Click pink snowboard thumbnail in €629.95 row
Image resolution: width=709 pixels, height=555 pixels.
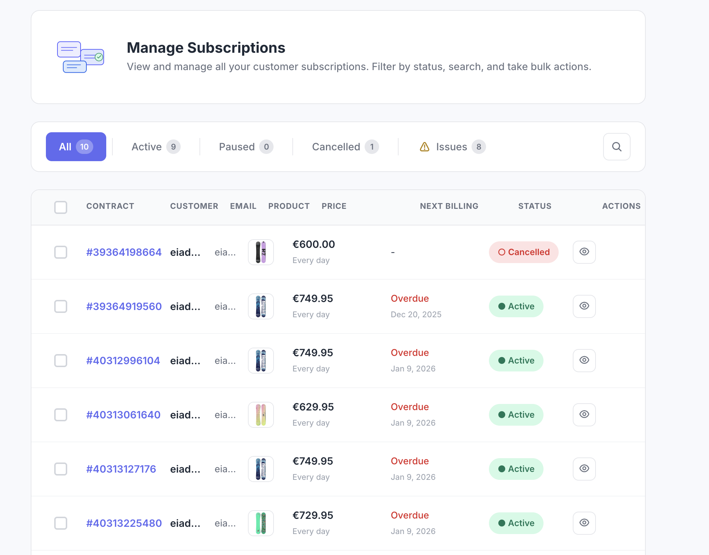click(x=261, y=415)
